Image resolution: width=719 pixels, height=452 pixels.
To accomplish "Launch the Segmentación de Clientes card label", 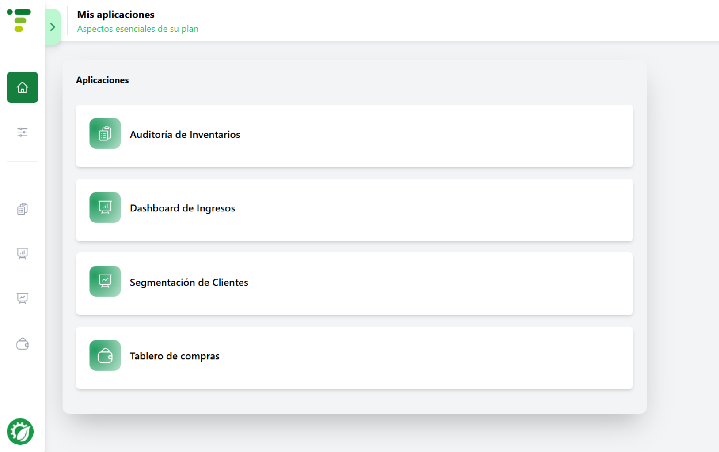I will (x=189, y=282).
